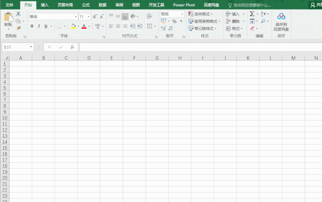
Task: Open alignment dialog launcher 对齐方式
Action: 156,37
